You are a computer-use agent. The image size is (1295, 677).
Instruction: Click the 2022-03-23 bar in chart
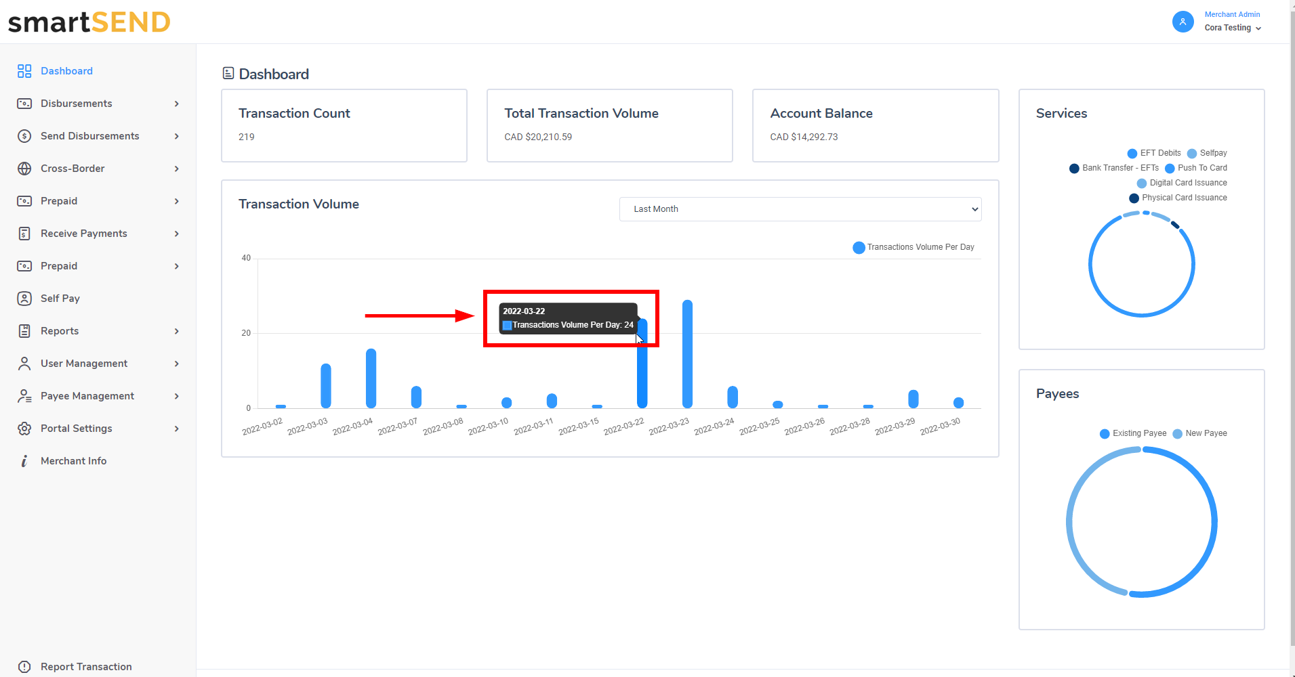[687, 354]
